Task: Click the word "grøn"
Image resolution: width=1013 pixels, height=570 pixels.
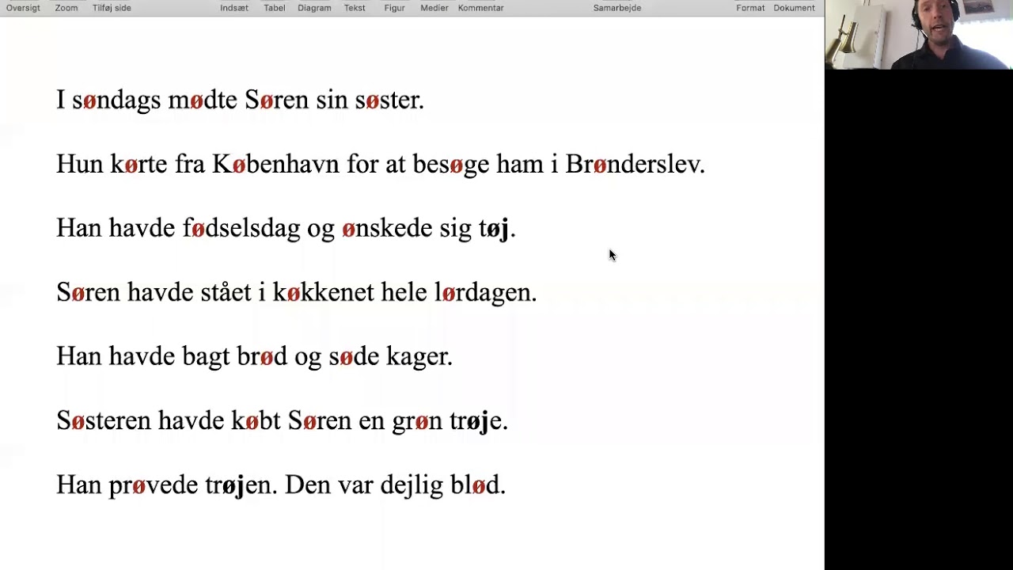Action: pyautogui.click(x=417, y=423)
